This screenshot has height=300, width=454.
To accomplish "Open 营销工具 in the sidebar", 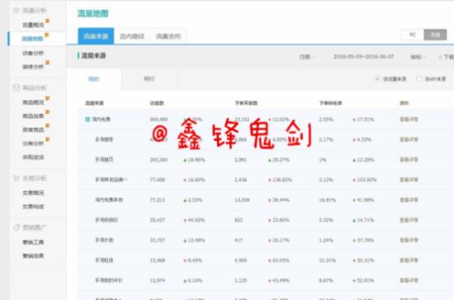I will (x=33, y=242).
